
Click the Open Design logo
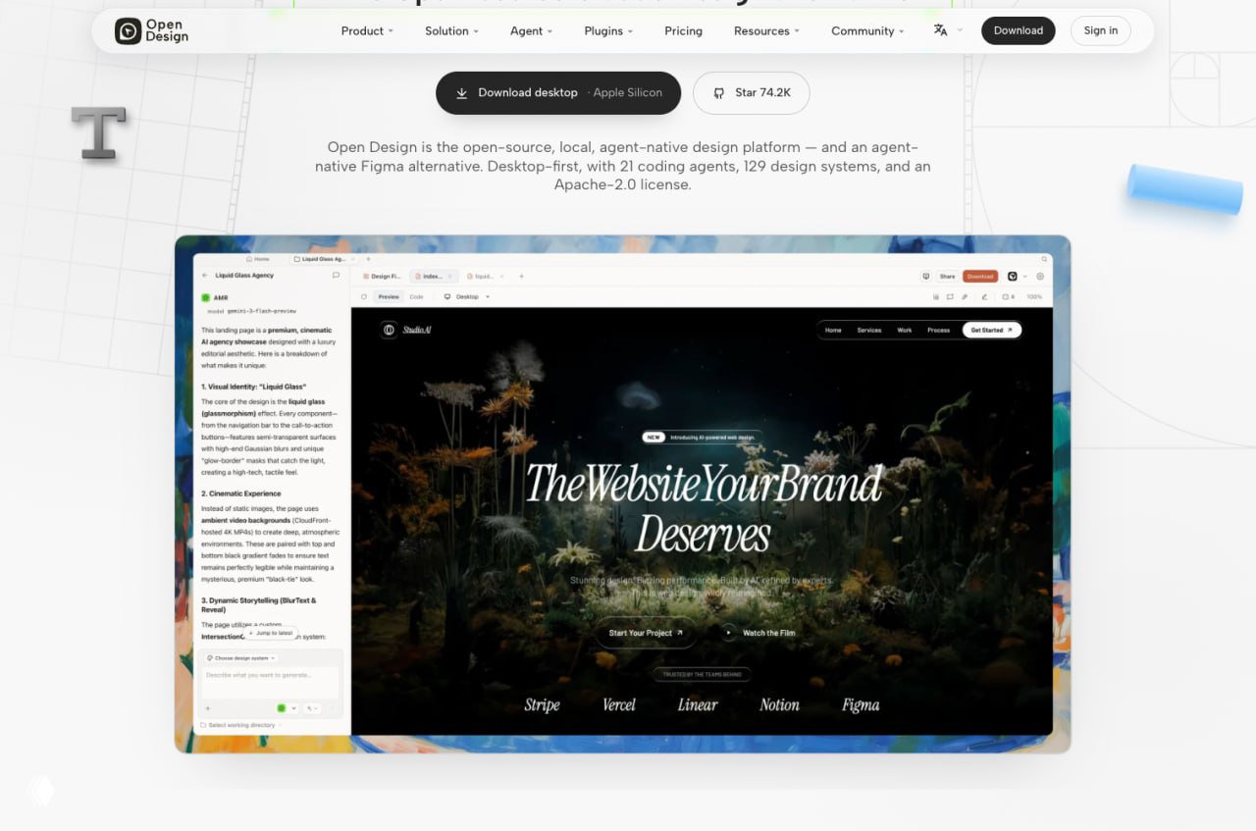[x=151, y=31]
